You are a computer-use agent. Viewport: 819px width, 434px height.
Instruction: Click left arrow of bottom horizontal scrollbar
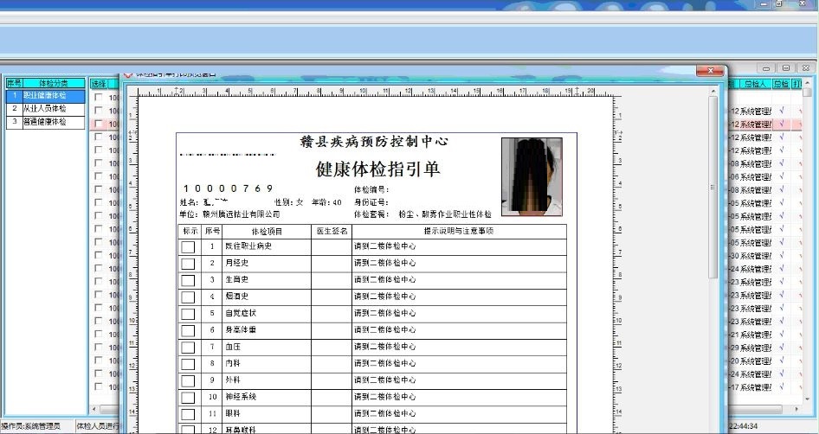[94, 409]
